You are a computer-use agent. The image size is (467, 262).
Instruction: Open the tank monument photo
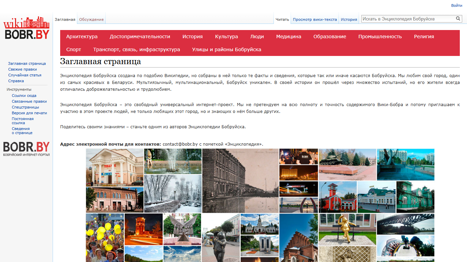pos(347,164)
